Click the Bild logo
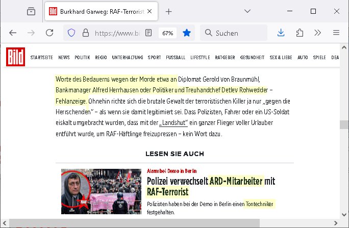The height and width of the screenshot is (228, 349). pyautogui.click(x=16, y=57)
